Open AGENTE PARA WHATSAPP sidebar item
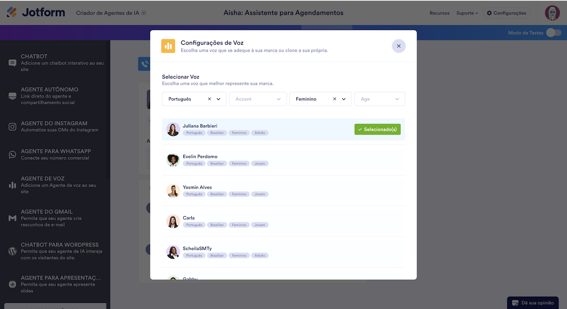This screenshot has width=567, height=309. (x=55, y=155)
